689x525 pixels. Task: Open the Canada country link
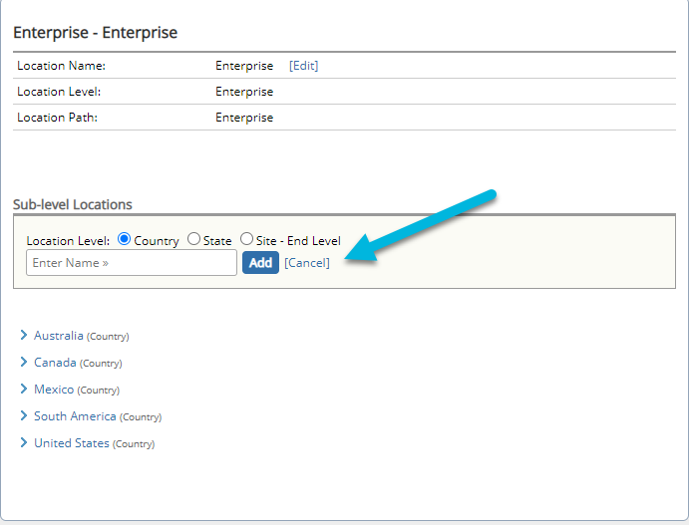coord(55,363)
